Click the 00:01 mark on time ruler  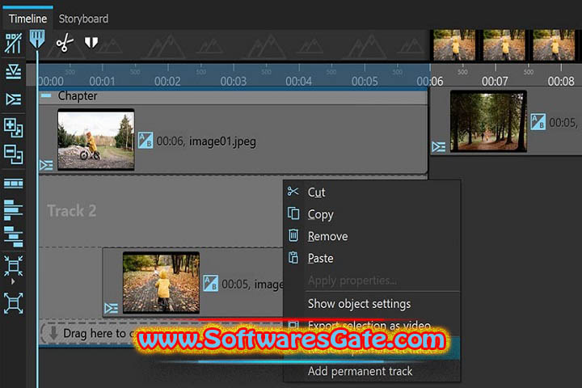102,81
